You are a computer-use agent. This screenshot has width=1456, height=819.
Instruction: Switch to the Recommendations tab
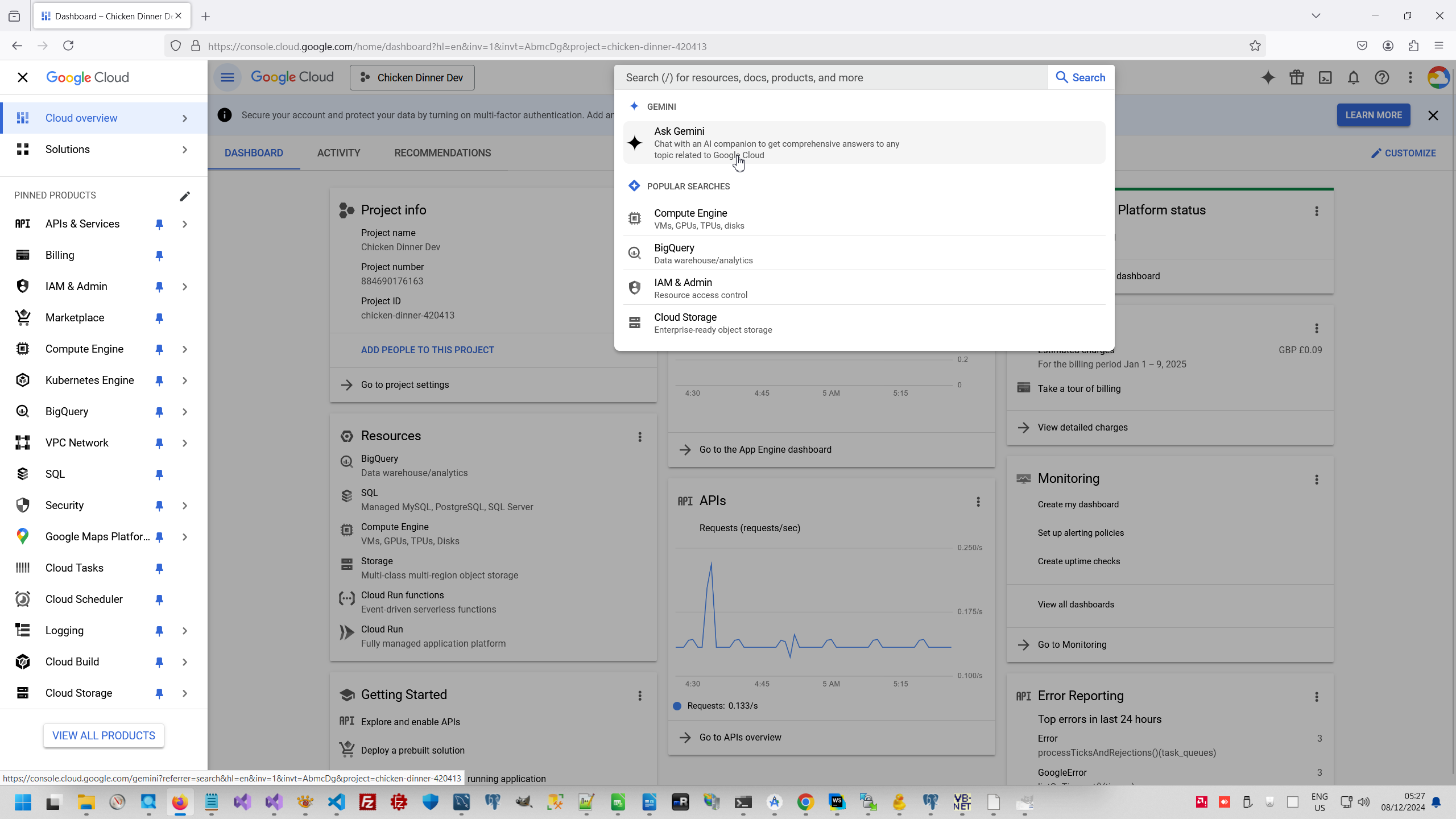(x=442, y=153)
